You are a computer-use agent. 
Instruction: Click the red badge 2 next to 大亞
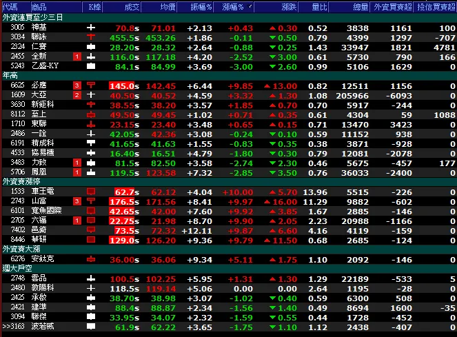[77, 95]
